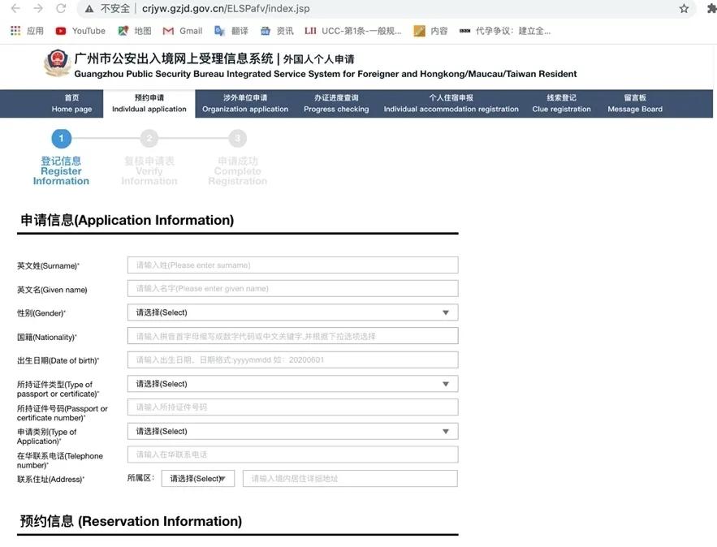Open the YouTube bookmark
717x547 pixels.
[80, 31]
